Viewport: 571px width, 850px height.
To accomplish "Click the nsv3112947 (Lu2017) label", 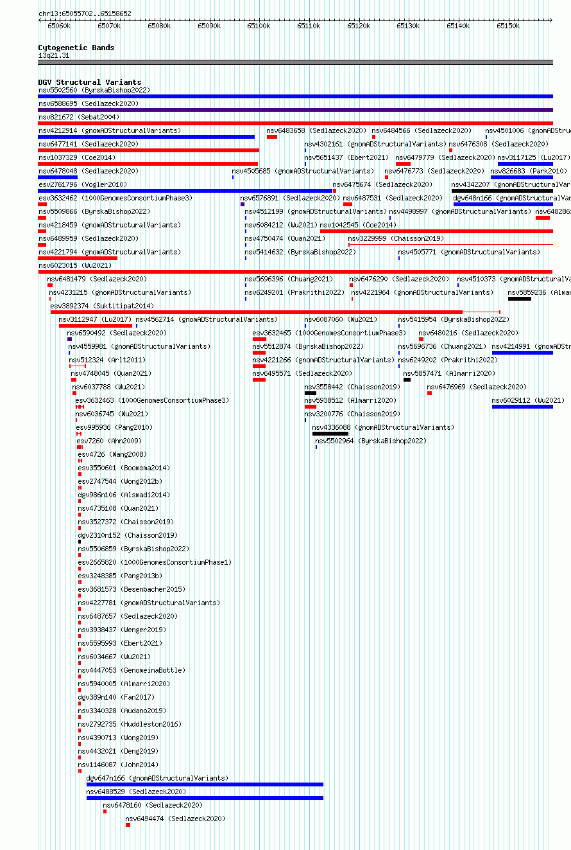I will (x=95, y=319).
